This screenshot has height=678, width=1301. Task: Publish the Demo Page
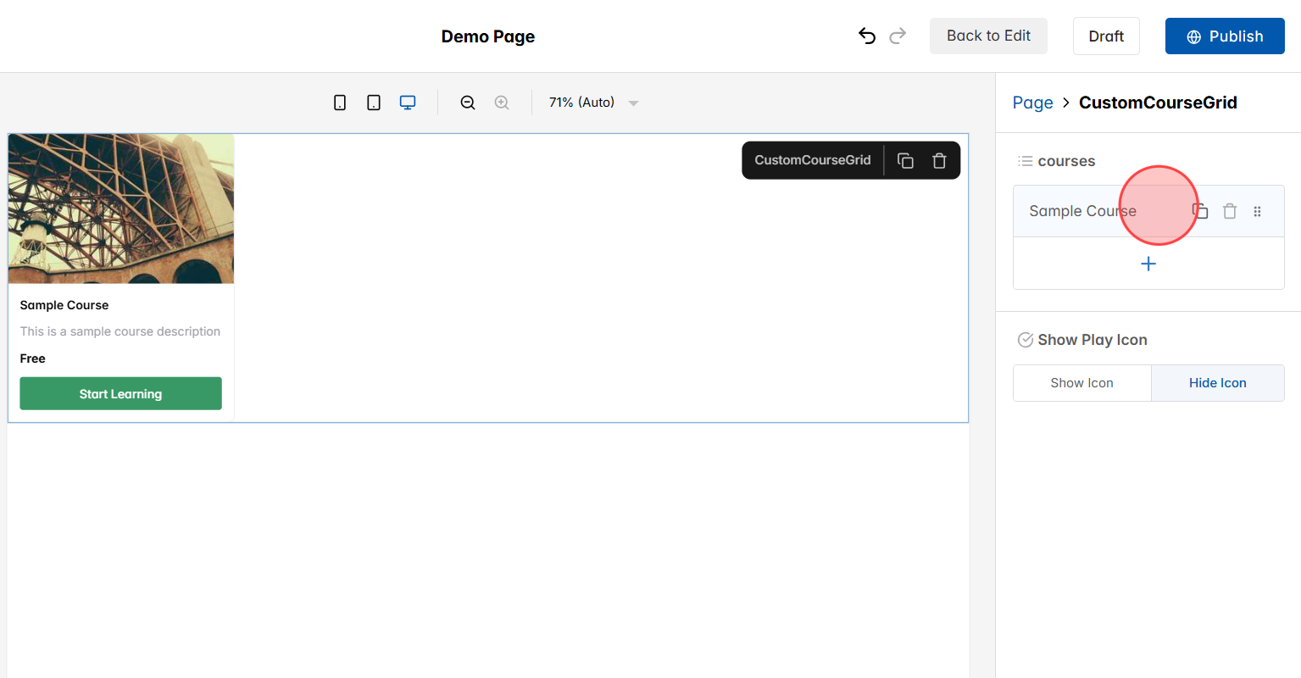pos(1224,36)
